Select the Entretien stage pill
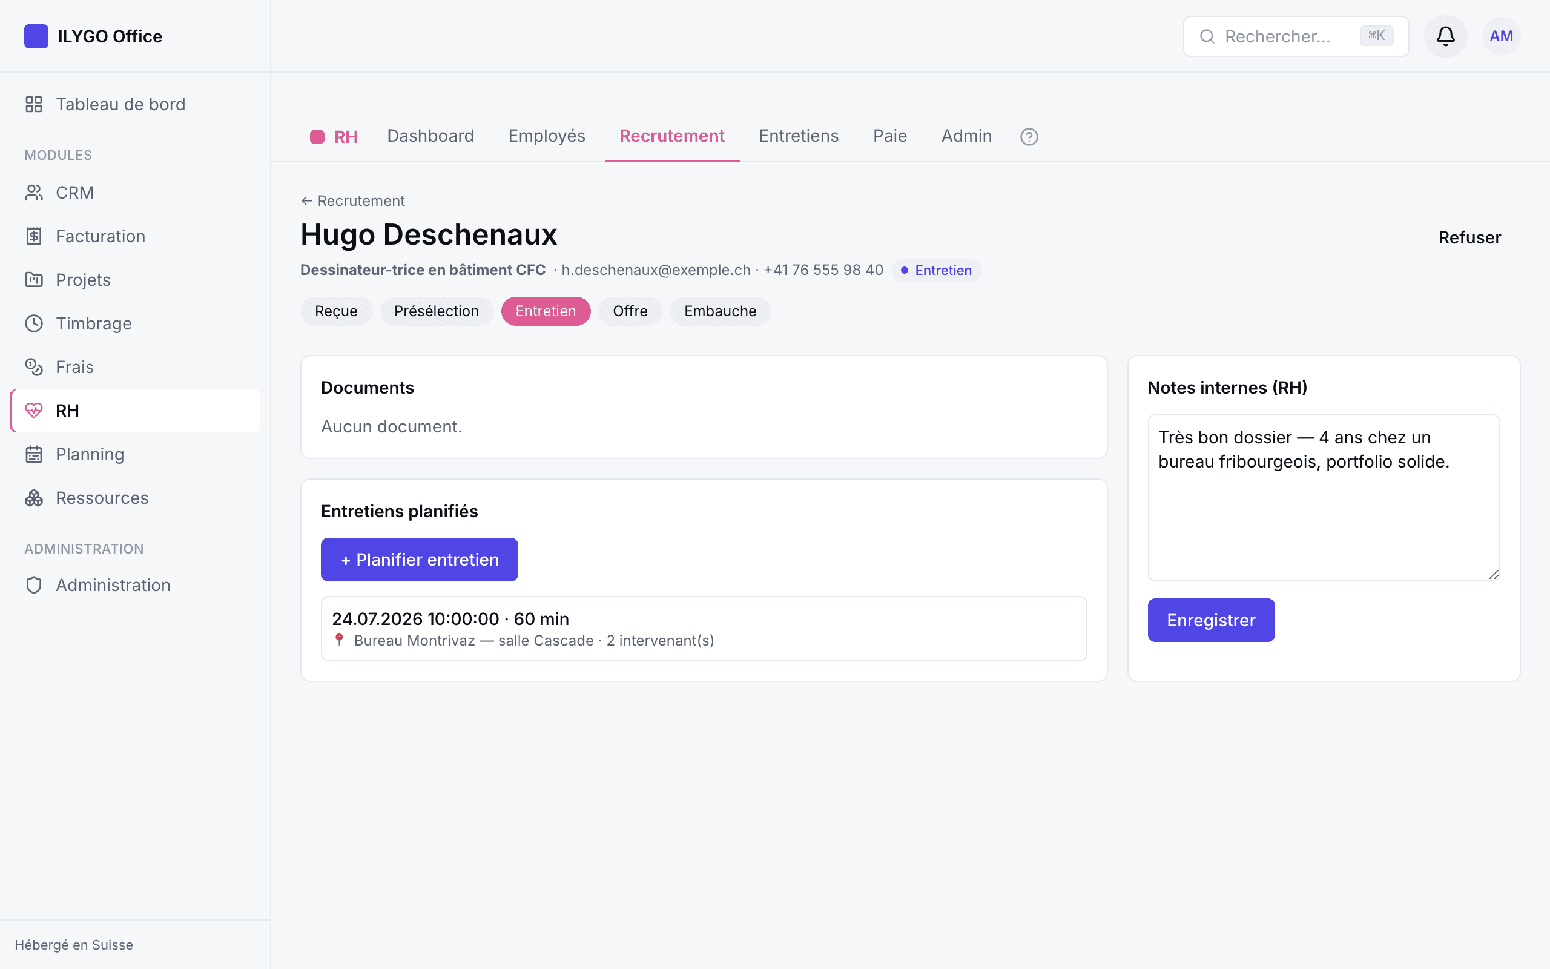 coord(546,311)
